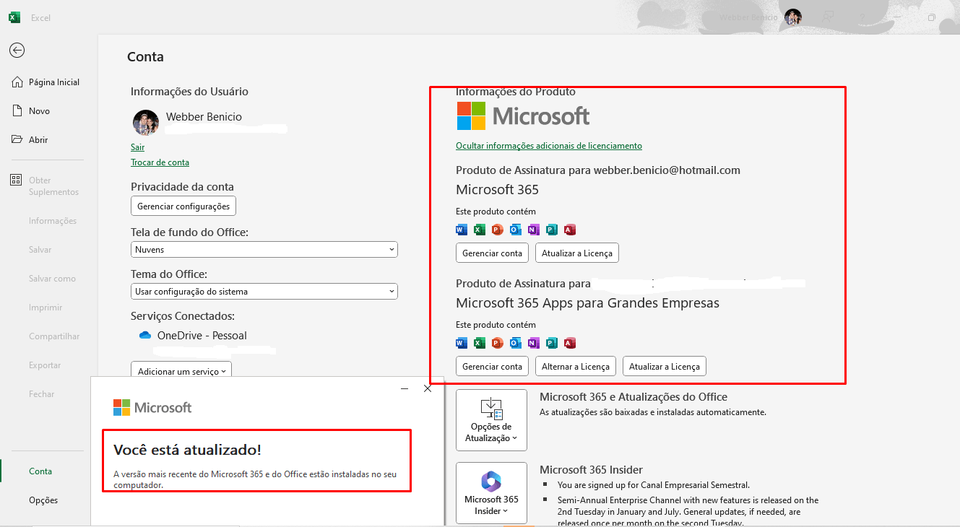This screenshot has width=960, height=527.
Task: Open the Abrir section
Action: coord(30,140)
